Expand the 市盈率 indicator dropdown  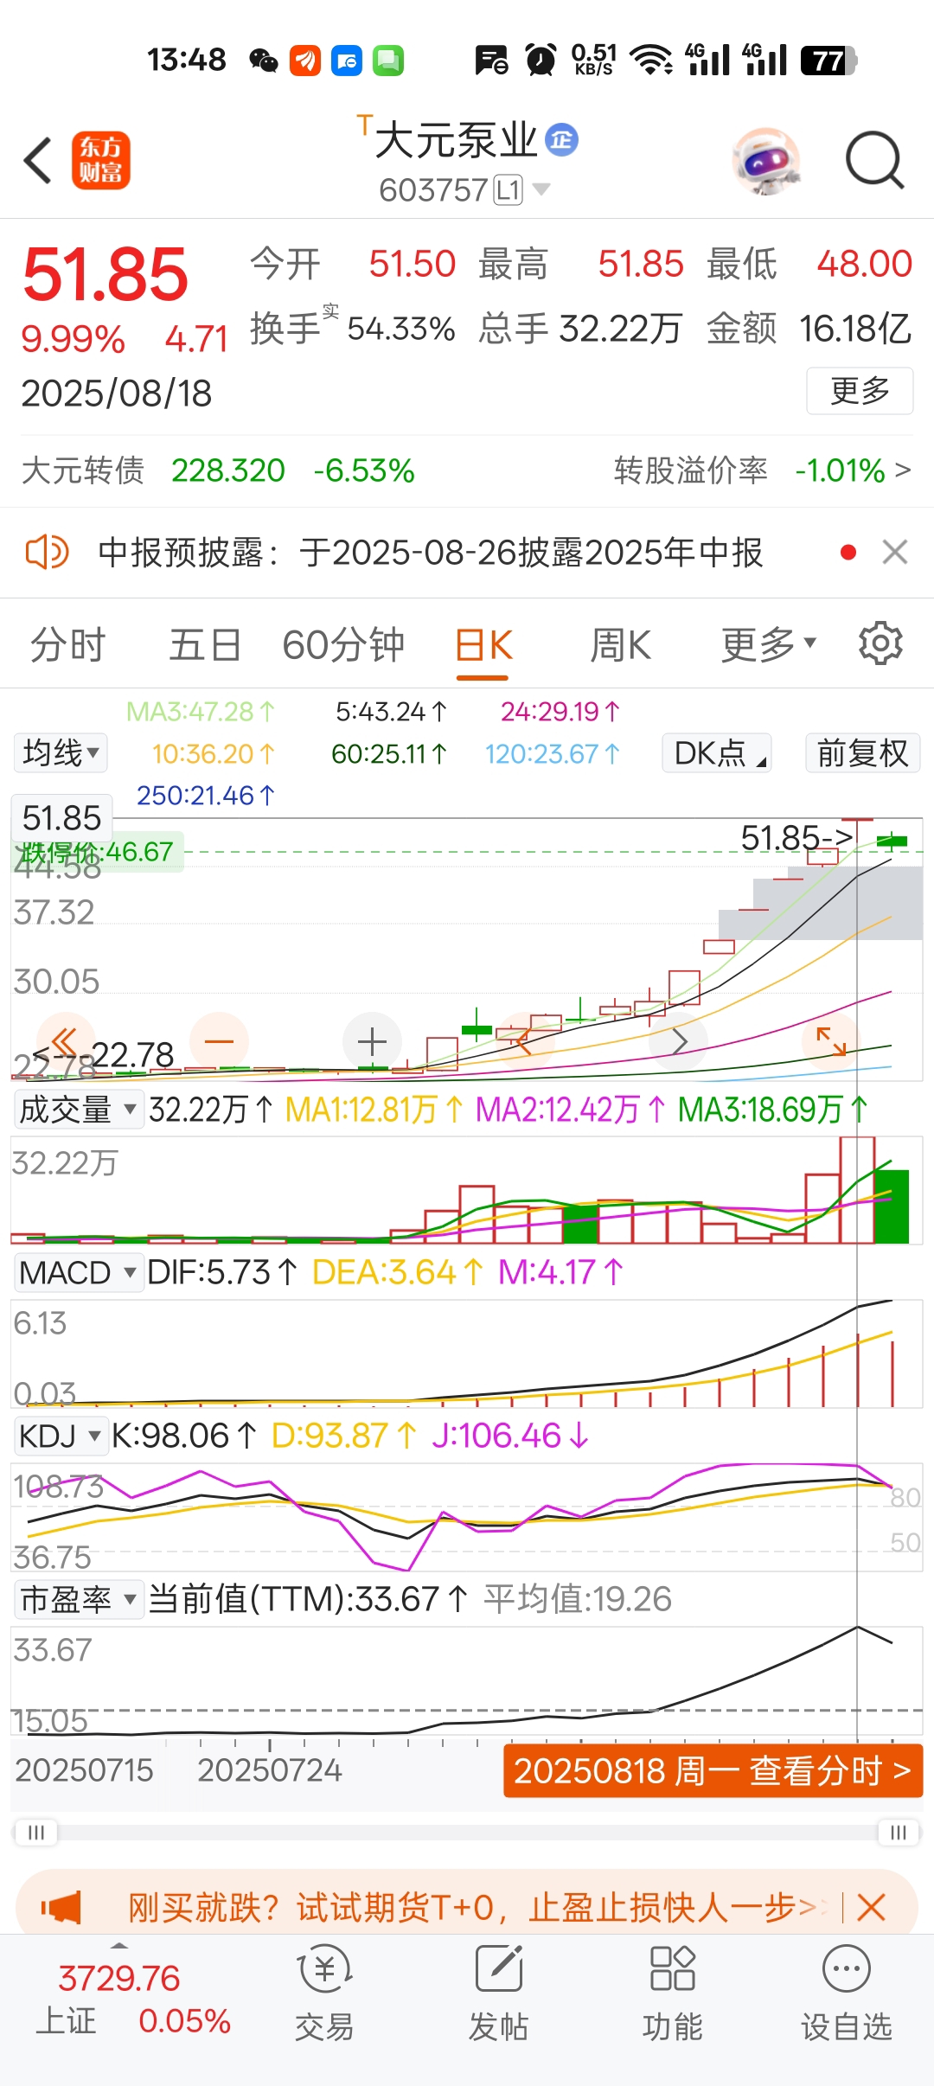77,1599
